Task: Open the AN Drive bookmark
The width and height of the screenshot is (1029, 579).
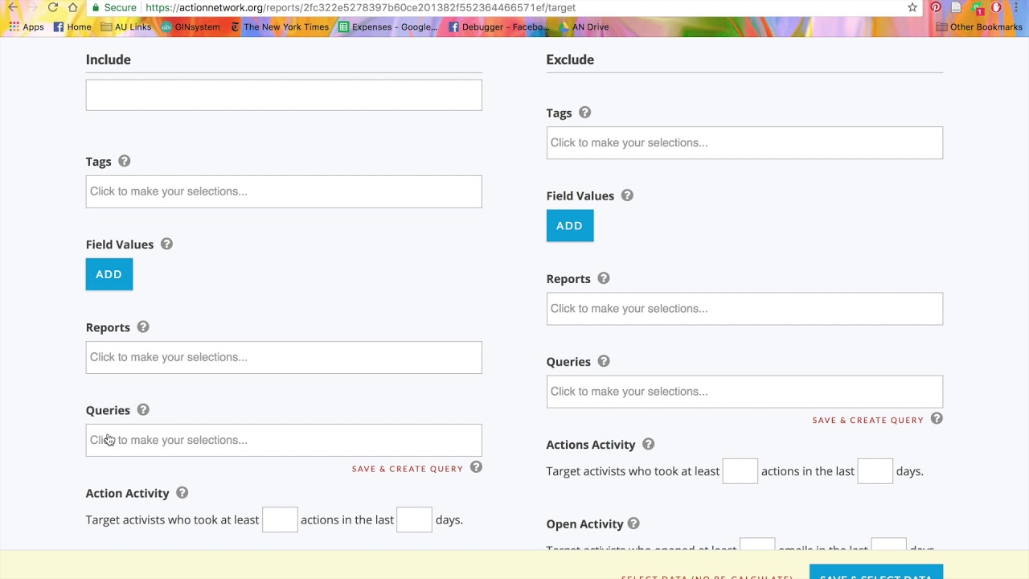Action: tap(584, 27)
